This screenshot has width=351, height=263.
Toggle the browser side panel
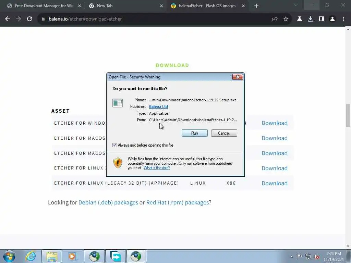point(322,19)
